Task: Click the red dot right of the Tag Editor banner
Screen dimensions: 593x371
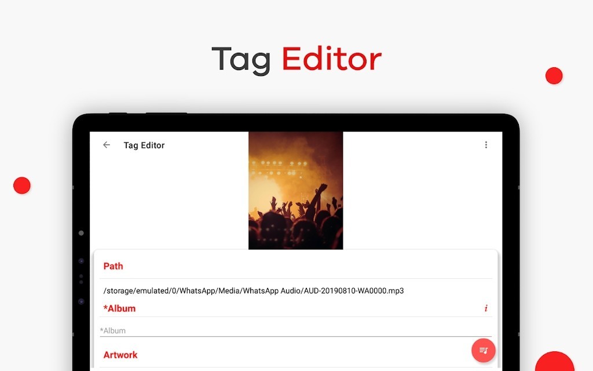Action: click(554, 76)
